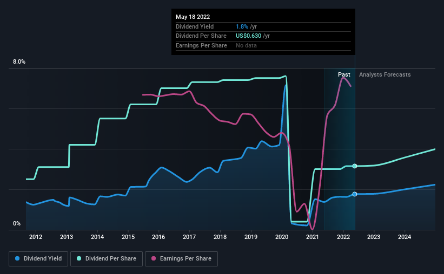
Task: Select the blue dividend yield data point marker
Action: point(355,194)
